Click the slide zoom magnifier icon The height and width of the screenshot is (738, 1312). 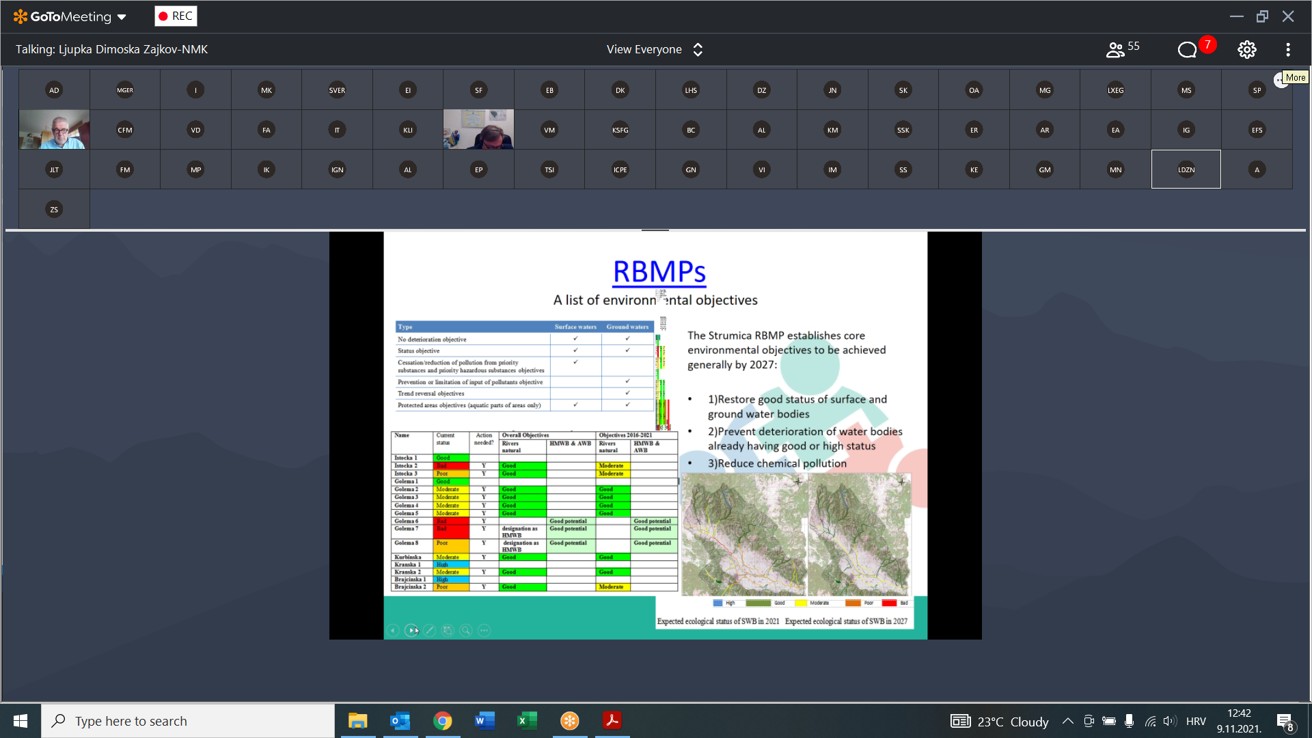pyautogui.click(x=466, y=631)
